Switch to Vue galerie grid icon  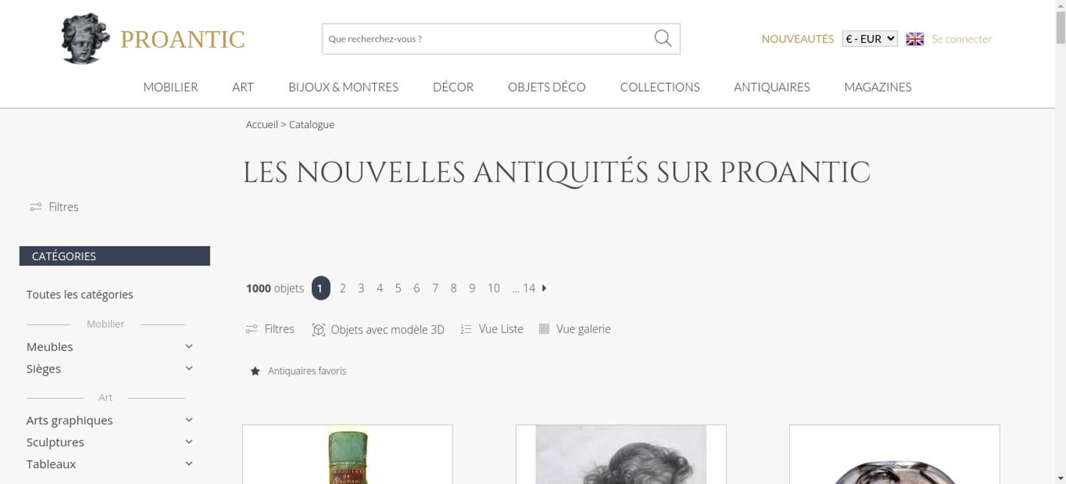544,329
